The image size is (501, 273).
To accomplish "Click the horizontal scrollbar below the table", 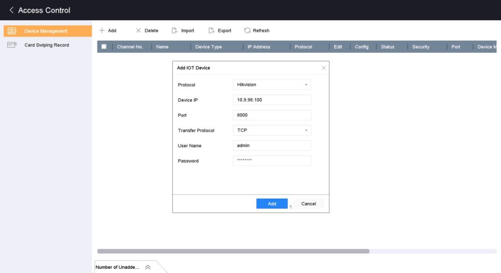I will [233, 251].
